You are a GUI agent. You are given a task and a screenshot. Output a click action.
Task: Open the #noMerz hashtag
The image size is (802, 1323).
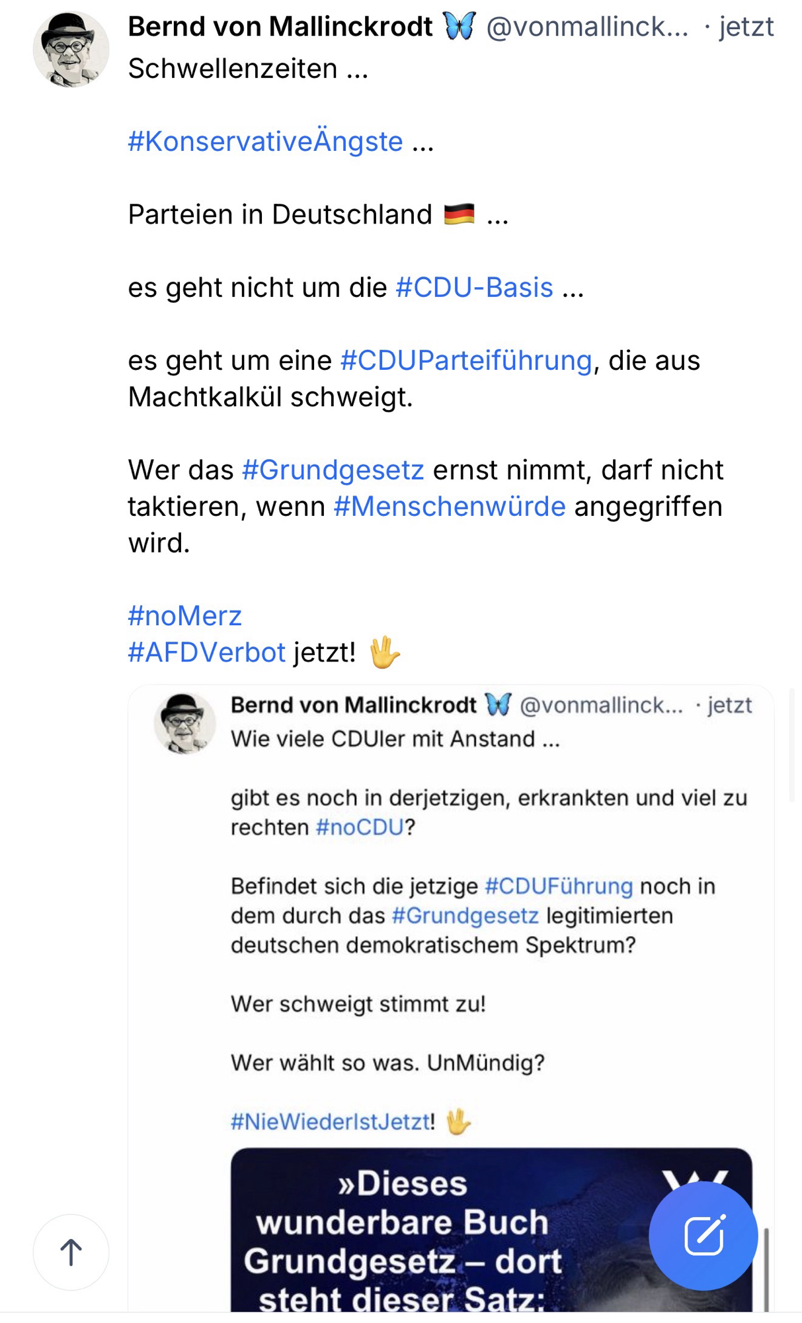pyautogui.click(x=185, y=616)
